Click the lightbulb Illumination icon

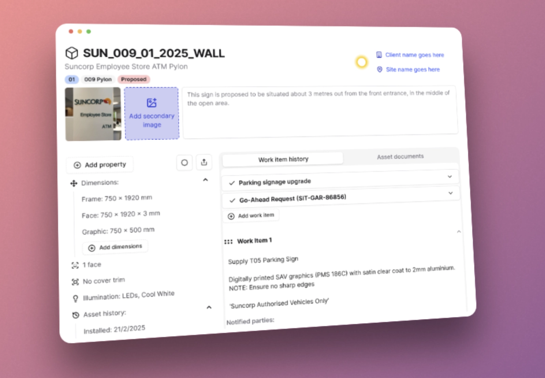[76, 298]
